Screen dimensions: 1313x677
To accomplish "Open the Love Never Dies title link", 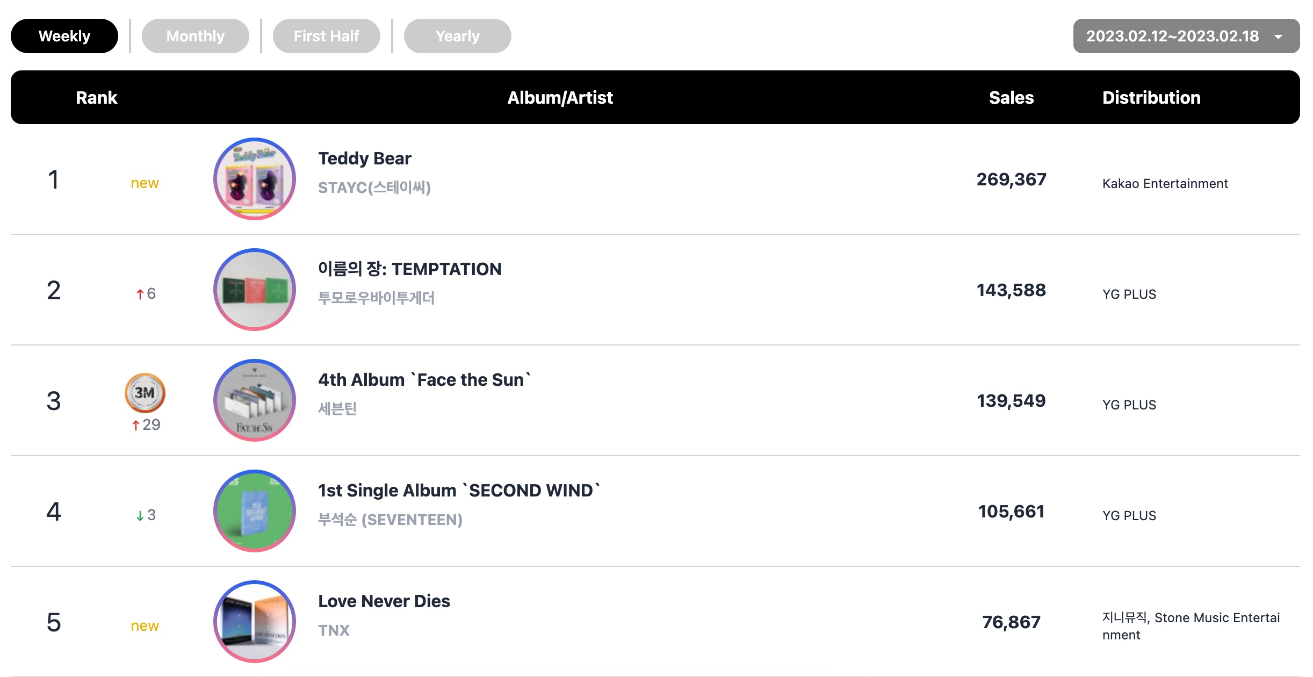I will pos(384,601).
